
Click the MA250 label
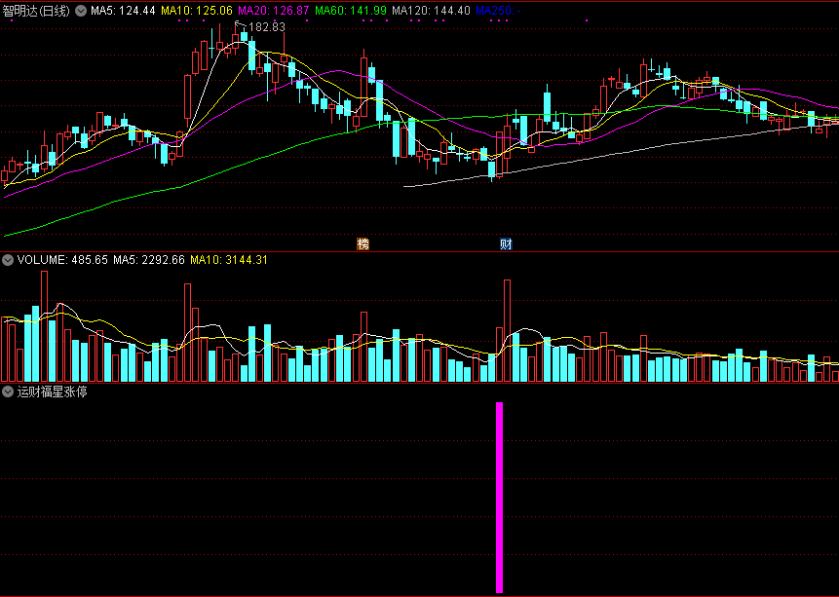click(498, 11)
